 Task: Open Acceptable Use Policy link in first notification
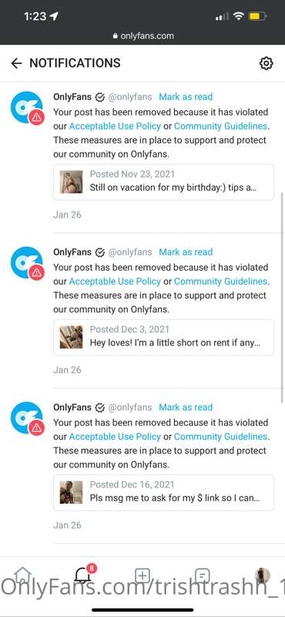tap(115, 126)
